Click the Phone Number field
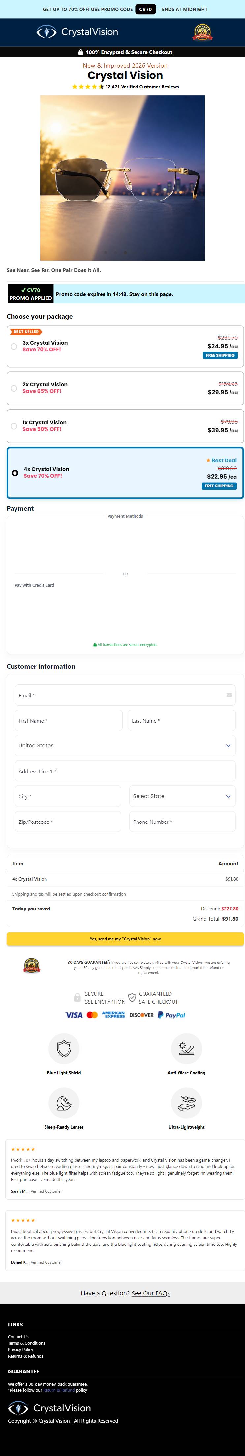245x1456 pixels. (x=182, y=822)
